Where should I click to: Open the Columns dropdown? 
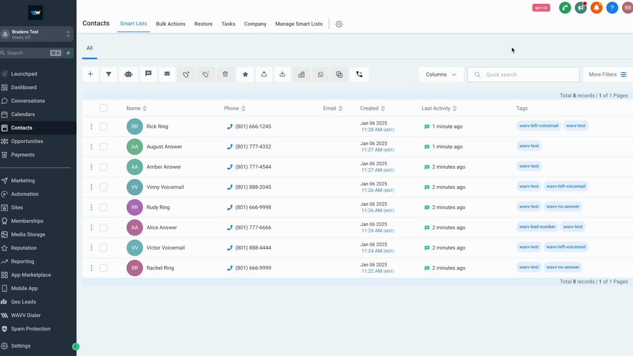pos(441,74)
